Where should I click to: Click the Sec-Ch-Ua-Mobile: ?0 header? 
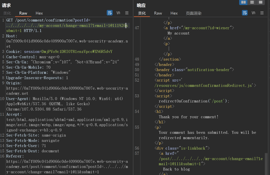click(28, 67)
